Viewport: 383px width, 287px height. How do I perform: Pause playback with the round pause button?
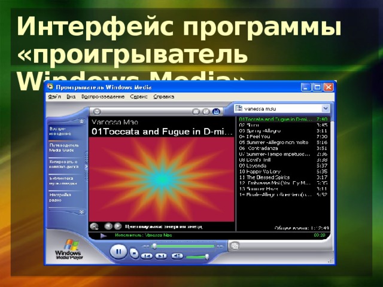point(118,251)
